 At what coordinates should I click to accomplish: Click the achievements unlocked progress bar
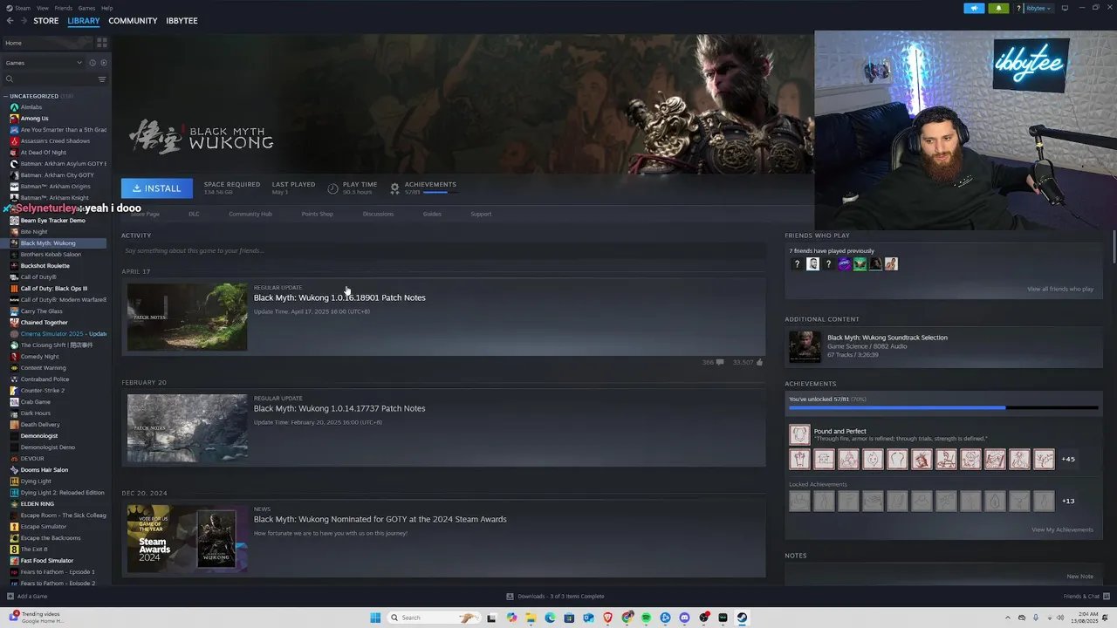point(943,407)
